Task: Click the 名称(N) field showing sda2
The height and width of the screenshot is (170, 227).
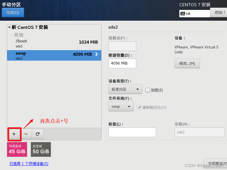Action: coord(200,132)
